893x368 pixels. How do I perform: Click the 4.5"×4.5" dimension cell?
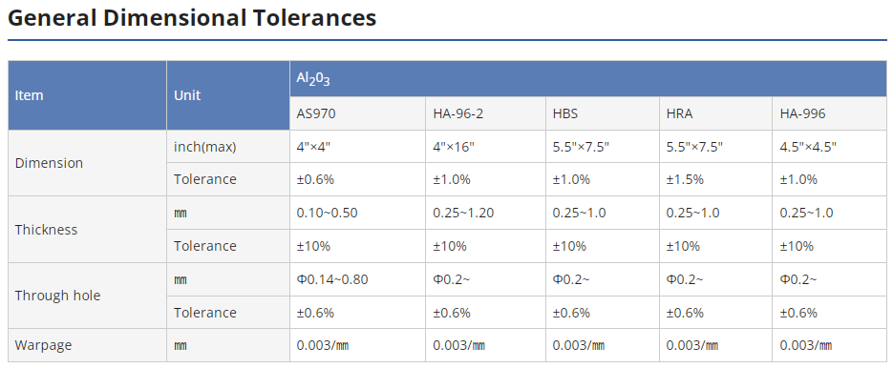point(830,147)
